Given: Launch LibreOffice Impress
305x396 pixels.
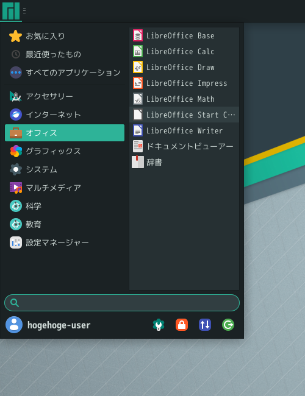Looking at the screenshot, I should (184, 83).
